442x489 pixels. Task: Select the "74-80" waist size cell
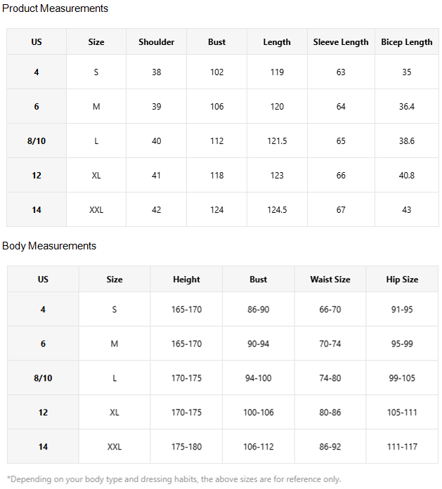pos(330,378)
